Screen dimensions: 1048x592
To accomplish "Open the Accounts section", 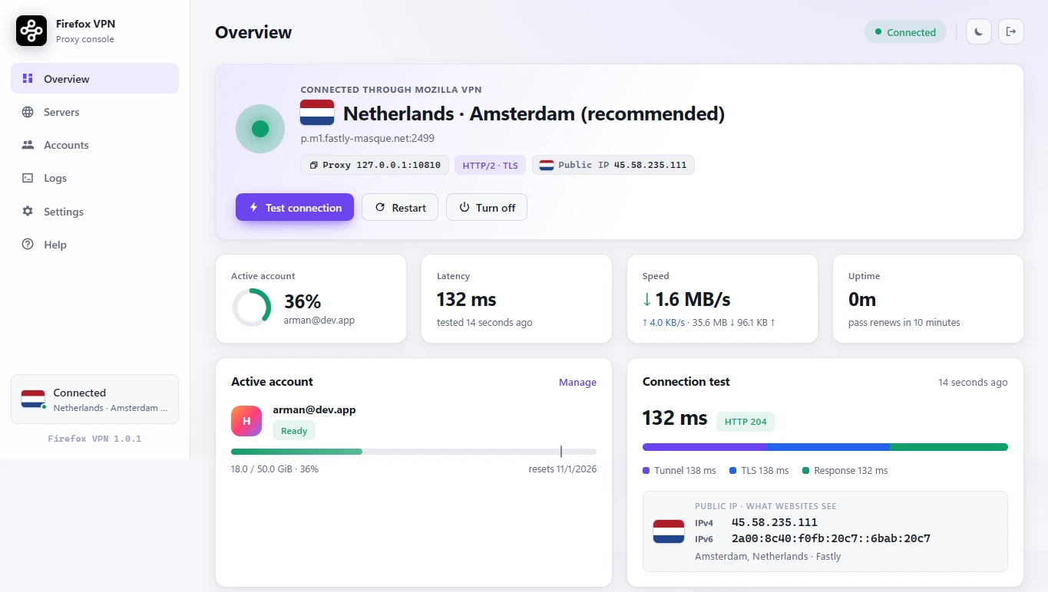I will pos(94,145).
